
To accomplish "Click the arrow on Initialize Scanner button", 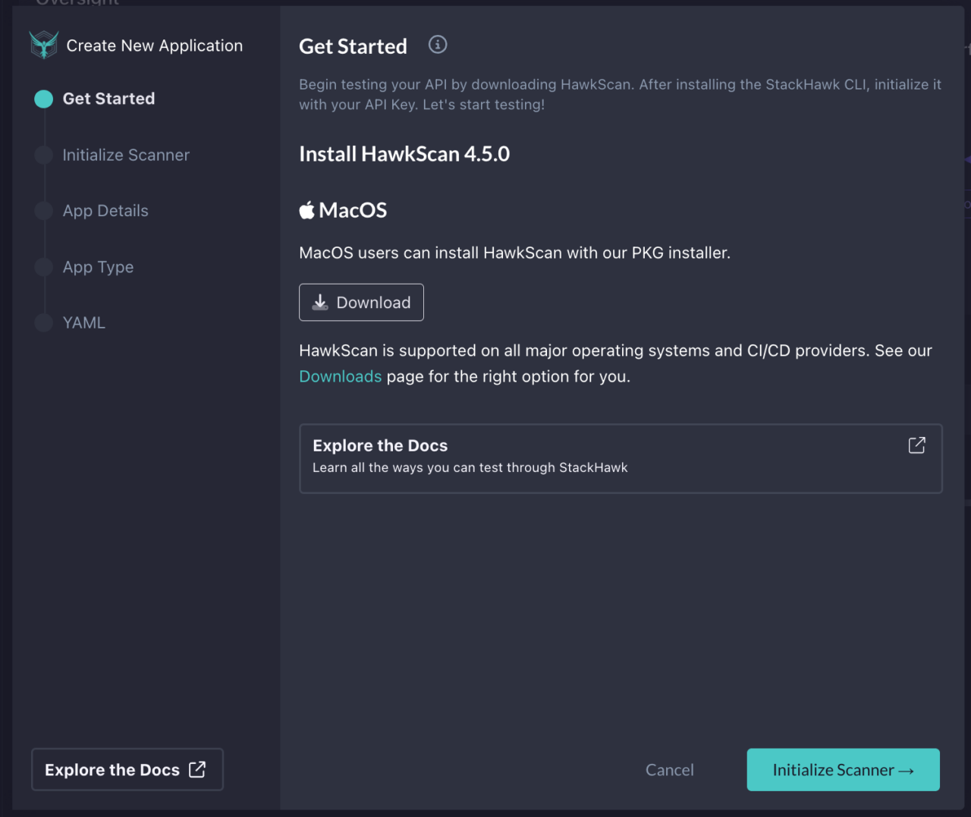I will (x=907, y=771).
